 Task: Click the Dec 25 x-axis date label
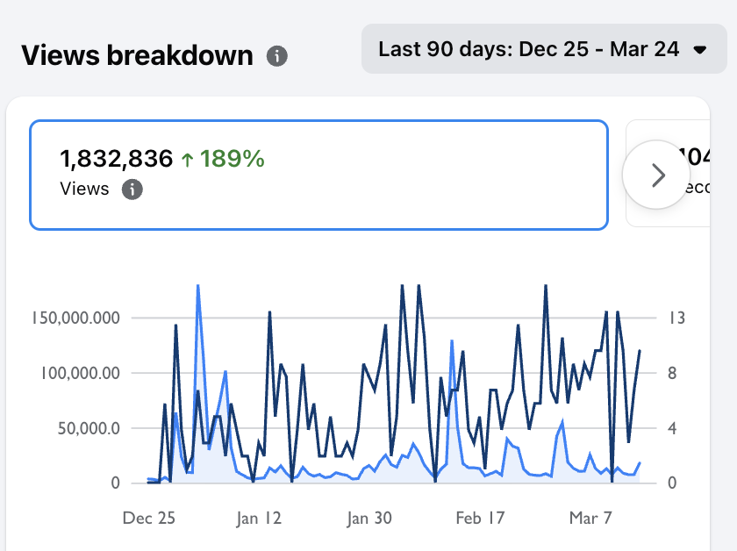[149, 519]
